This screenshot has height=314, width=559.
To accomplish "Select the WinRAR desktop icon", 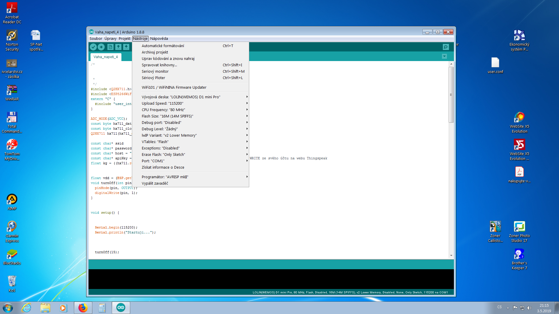I will (x=12, y=93).
